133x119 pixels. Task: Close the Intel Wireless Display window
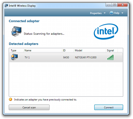click(122, 5)
